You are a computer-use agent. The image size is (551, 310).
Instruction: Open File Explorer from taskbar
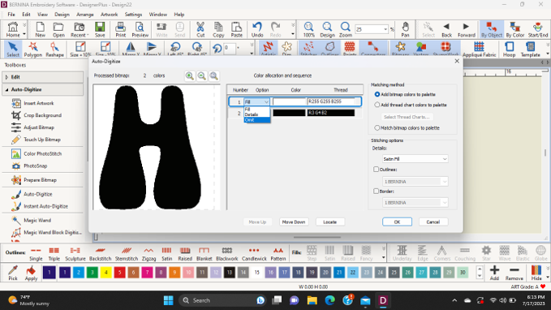[x=312, y=300]
